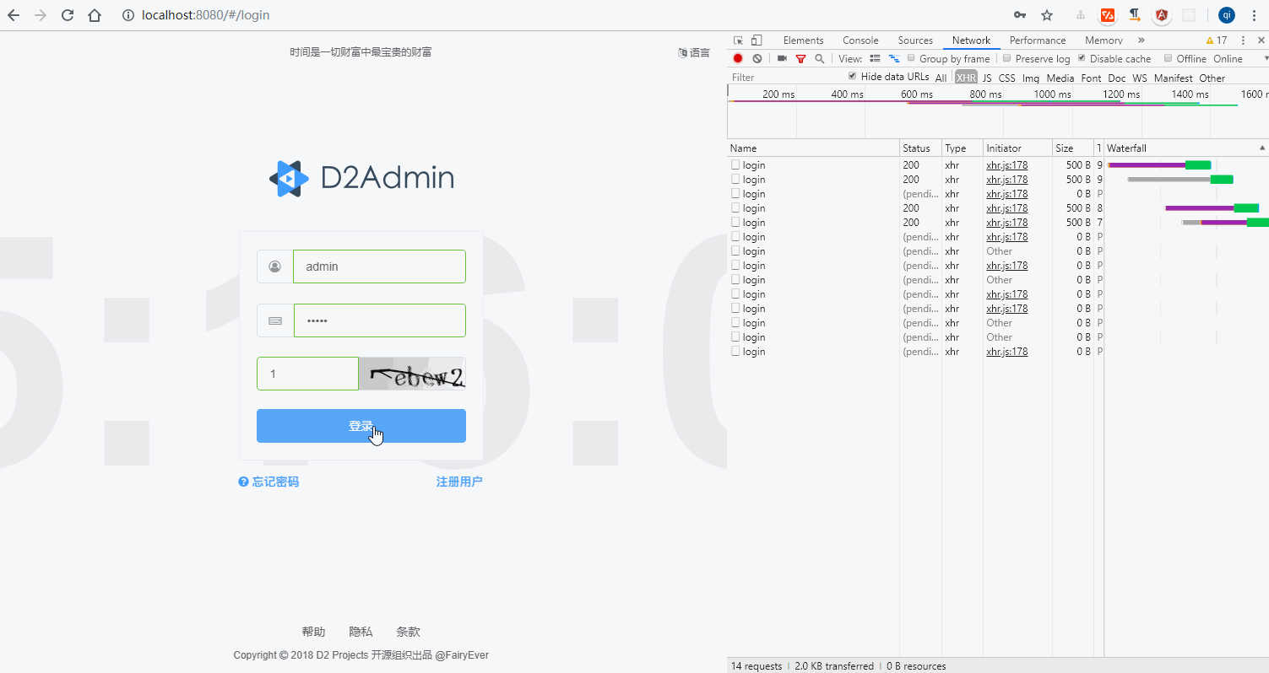Open the network filter funnel icon

pyautogui.click(x=800, y=58)
